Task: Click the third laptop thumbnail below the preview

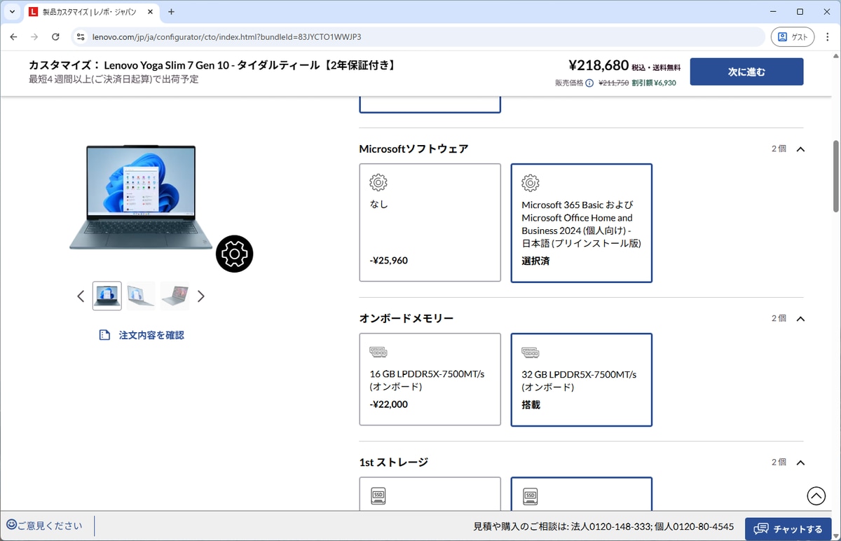Action: tap(174, 295)
